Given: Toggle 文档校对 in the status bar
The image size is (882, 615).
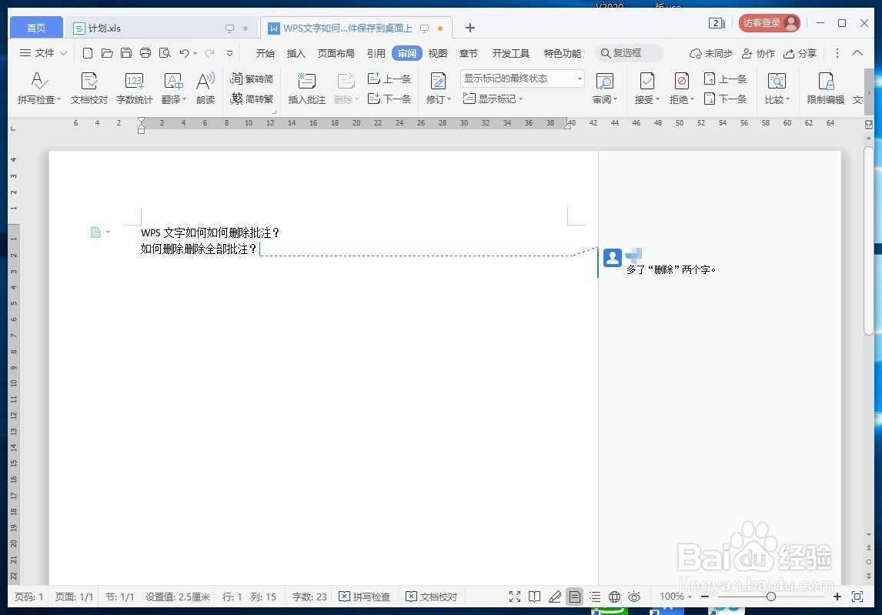Looking at the screenshot, I should [x=432, y=597].
